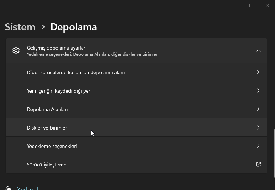Minimize the settings window
The image size is (275, 190).
coord(234,5)
